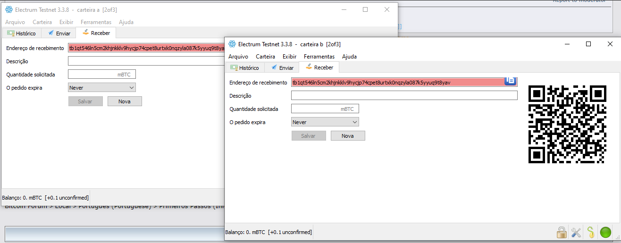The height and width of the screenshot is (243, 621).
Task: Open preferences via the tools icon
Action: point(576,232)
